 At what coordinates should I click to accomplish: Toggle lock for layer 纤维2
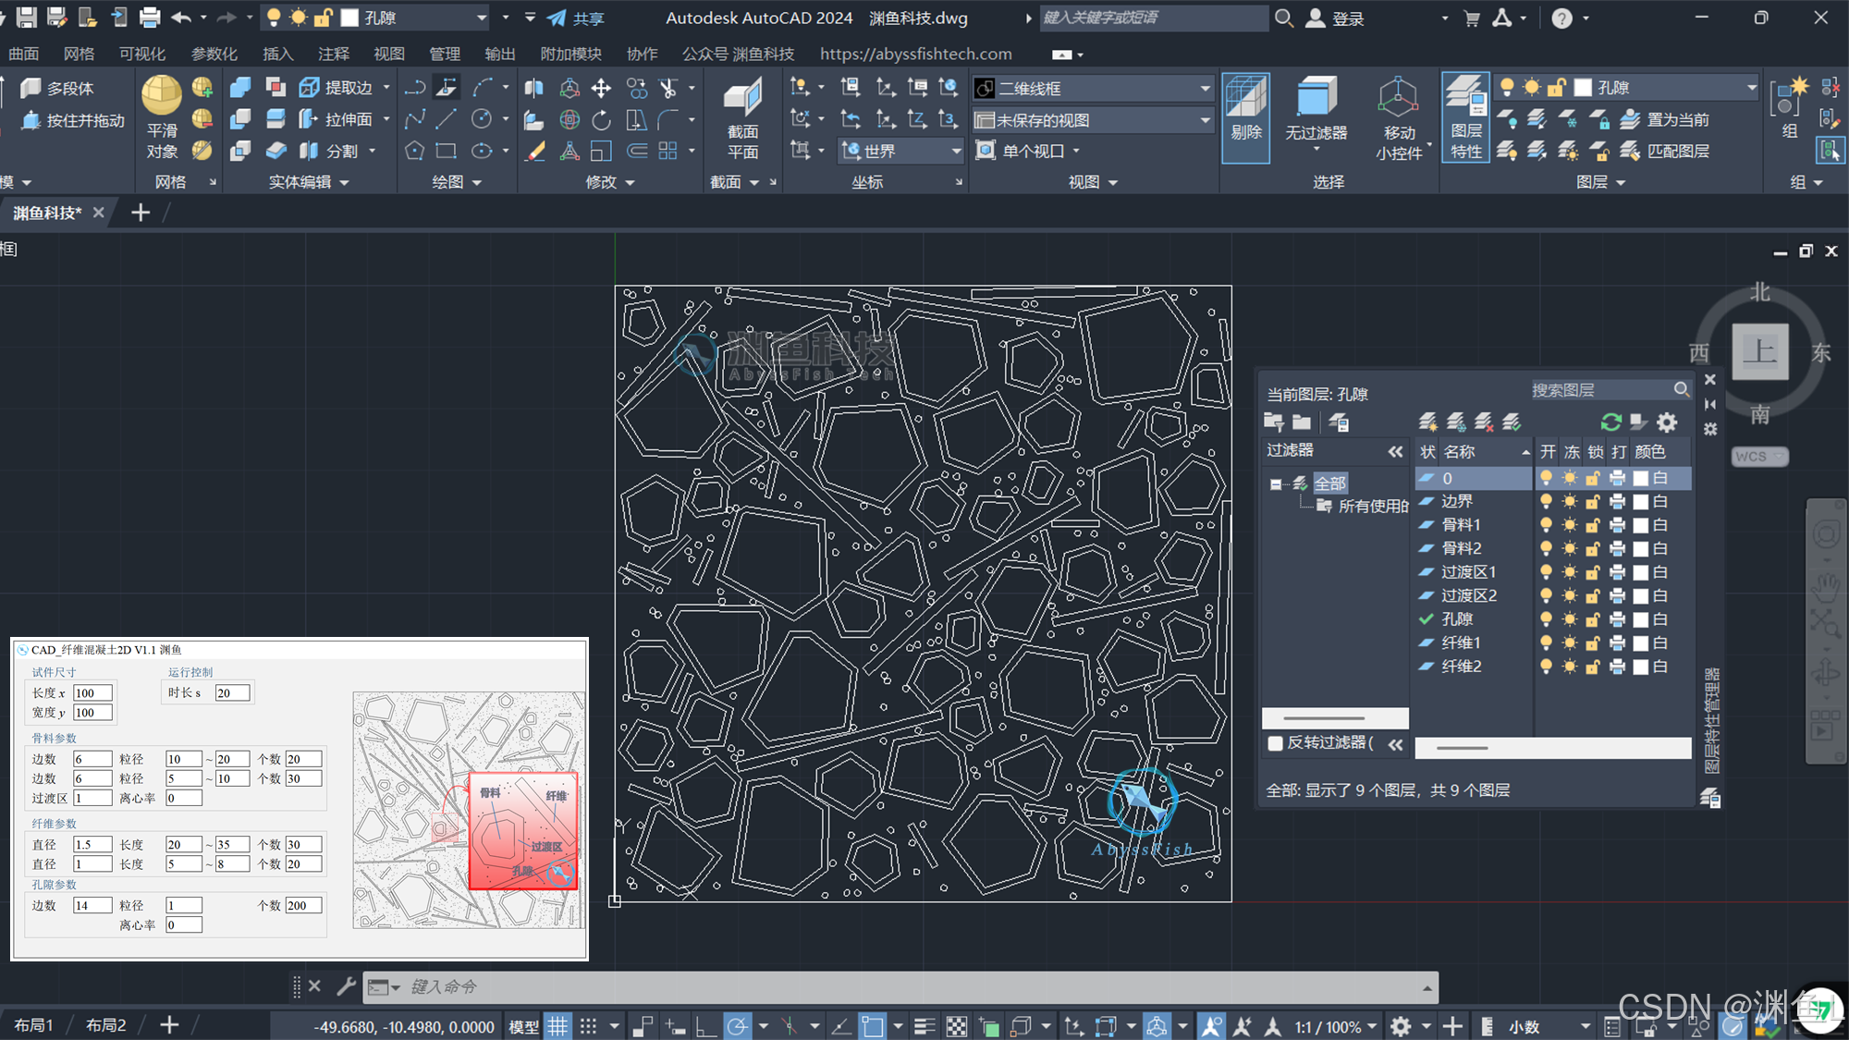[1593, 667]
